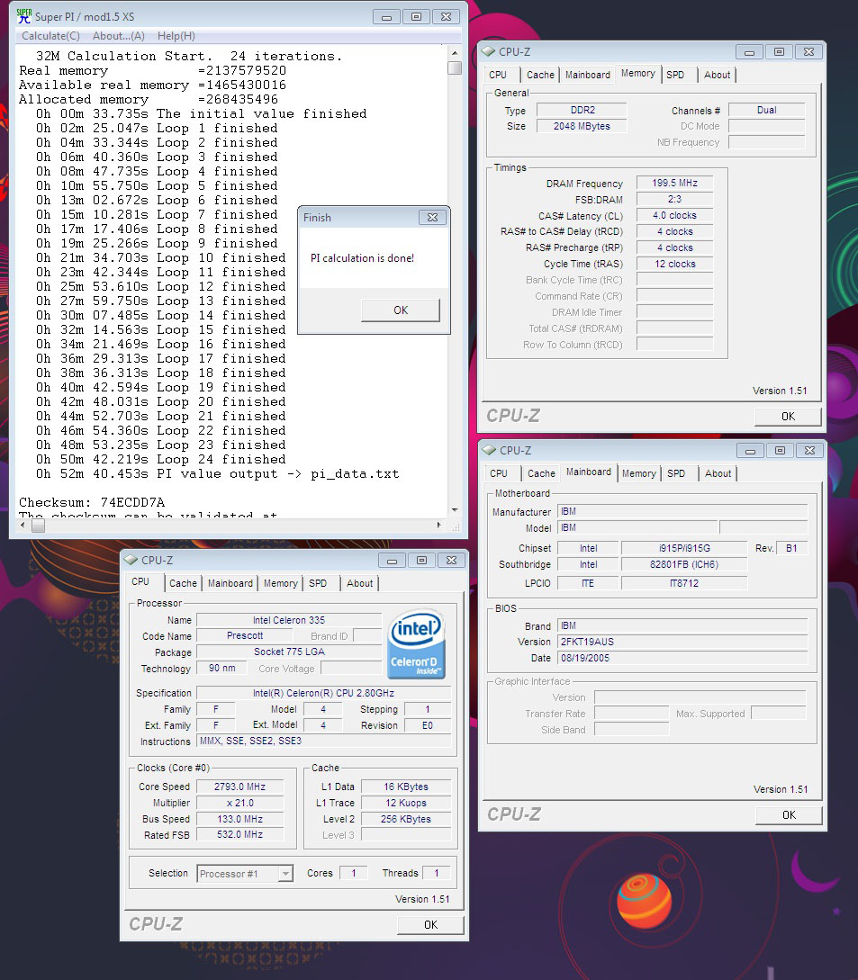This screenshot has width=858, height=980.
Task: Click the LPCIO IT8712 field
Action: pos(684,583)
